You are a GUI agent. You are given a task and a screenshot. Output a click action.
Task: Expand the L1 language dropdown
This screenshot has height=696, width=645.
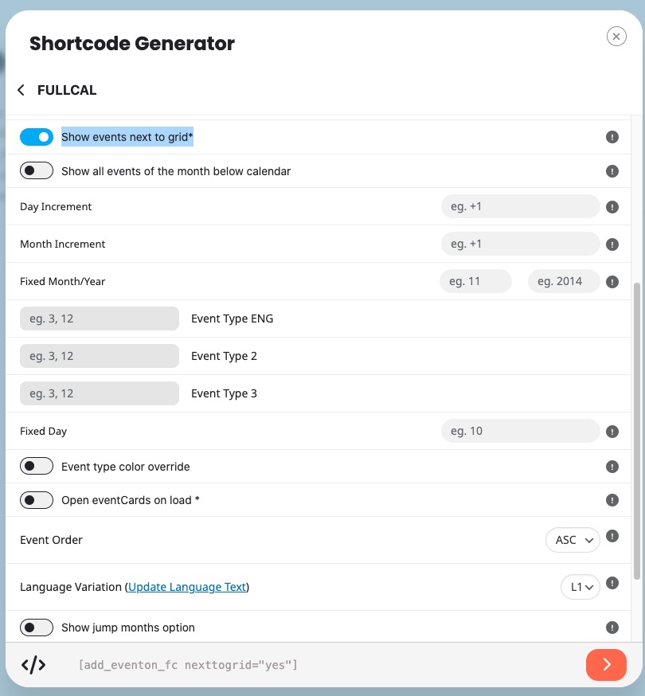580,587
